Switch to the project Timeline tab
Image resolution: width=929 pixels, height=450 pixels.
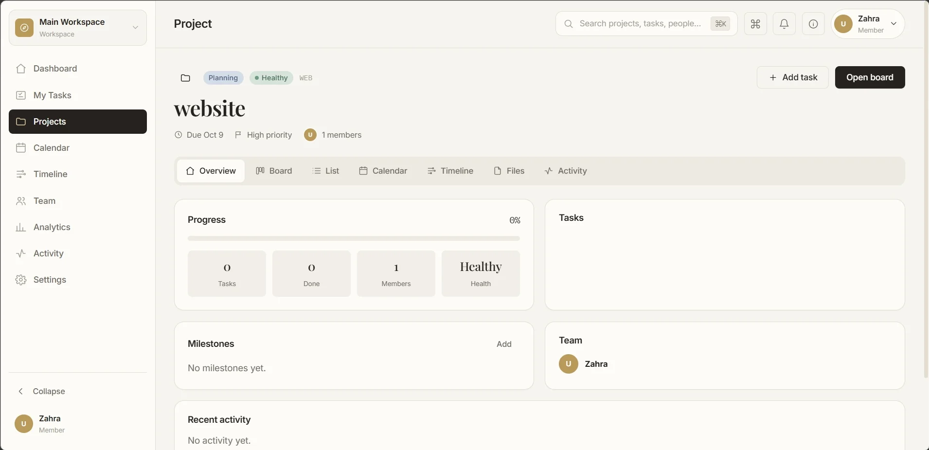click(x=450, y=171)
